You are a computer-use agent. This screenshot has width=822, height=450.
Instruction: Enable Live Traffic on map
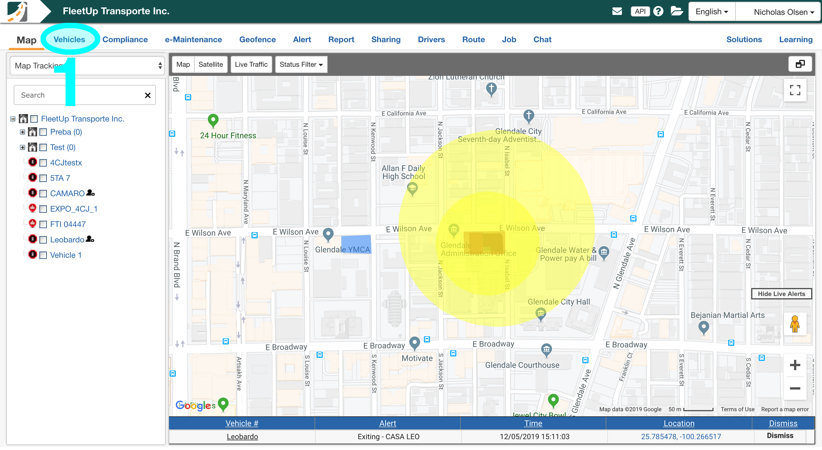click(251, 64)
